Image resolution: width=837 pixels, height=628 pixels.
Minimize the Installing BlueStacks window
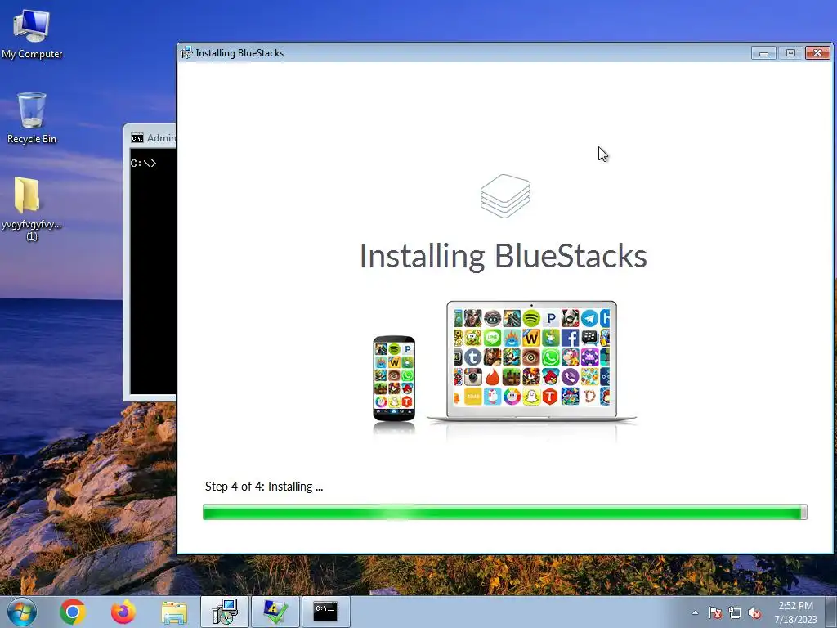tap(764, 53)
